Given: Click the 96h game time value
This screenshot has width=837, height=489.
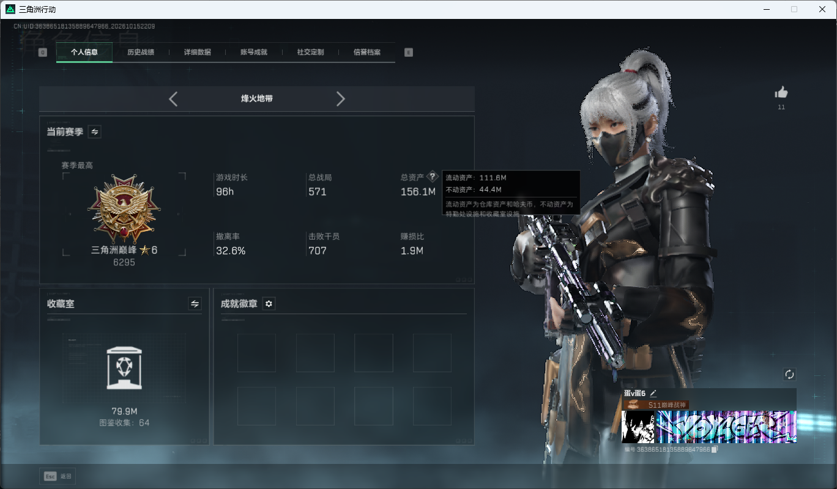Looking at the screenshot, I should (225, 192).
